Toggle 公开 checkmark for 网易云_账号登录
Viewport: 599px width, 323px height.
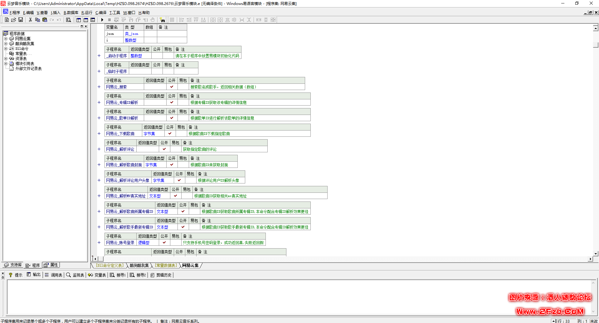click(x=164, y=243)
